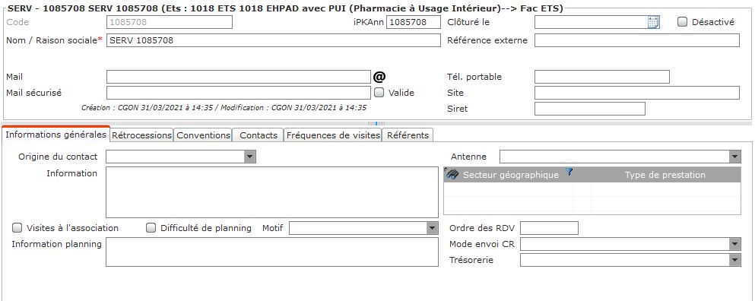Check Visites à l'association
The height and width of the screenshot is (301, 755).
pyautogui.click(x=17, y=228)
